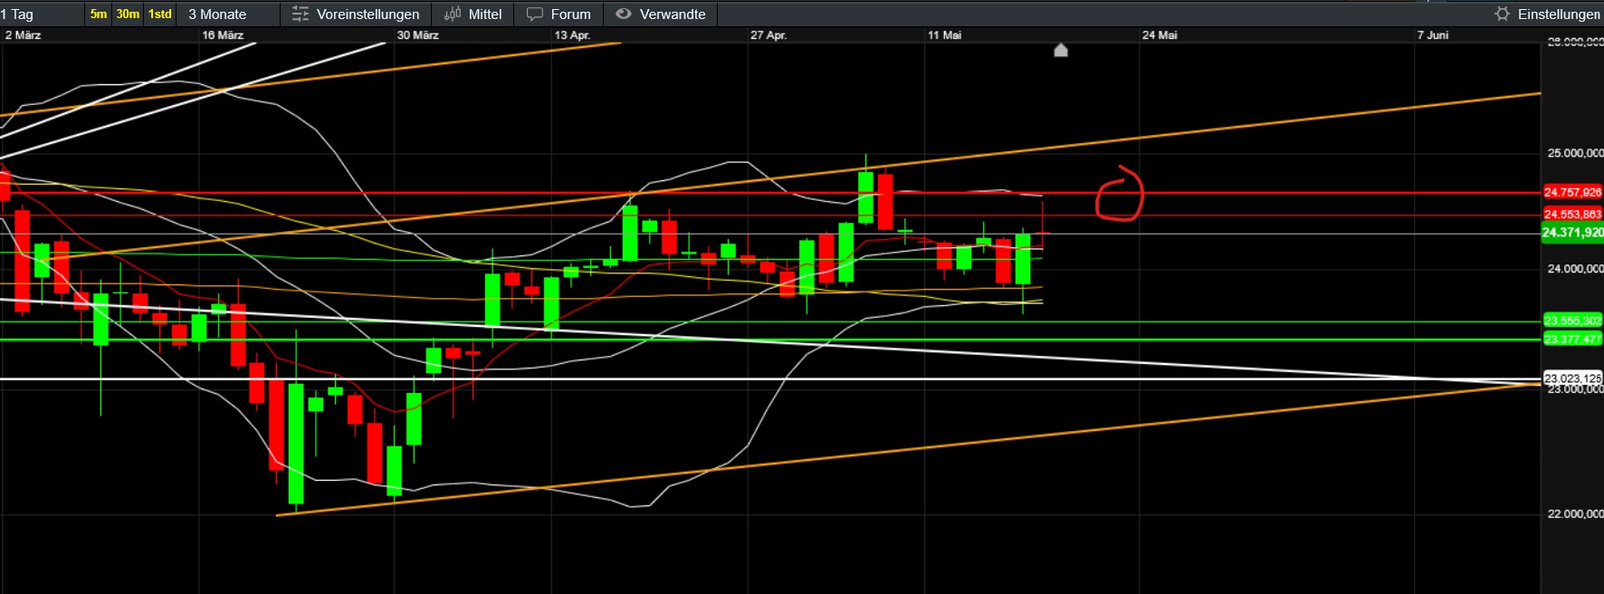This screenshot has height=594, width=1604.
Task: Click the 25.000,000 price axis value
Action: tap(1575, 153)
